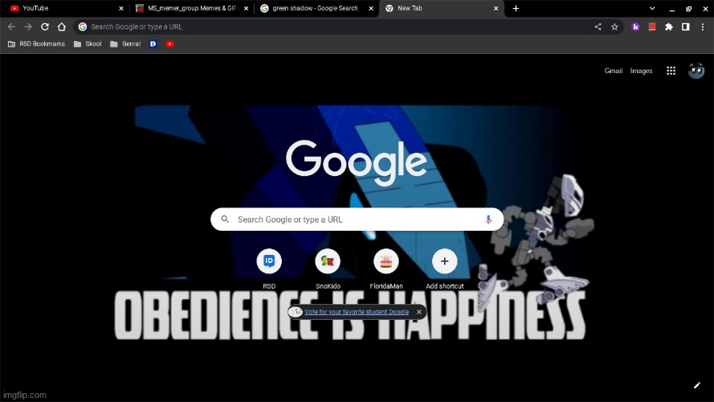Dismiss the student Doodle promo
714x402 pixels.
click(x=419, y=312)
